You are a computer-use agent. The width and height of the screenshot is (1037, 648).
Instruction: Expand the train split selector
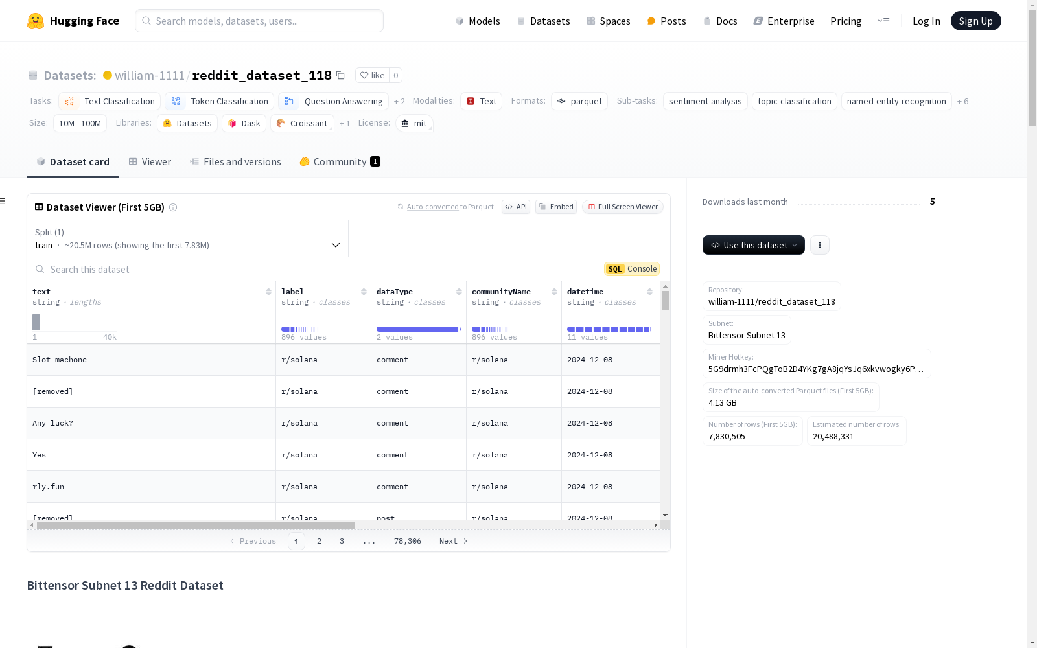pyautogui.click(x=187, y=238)
